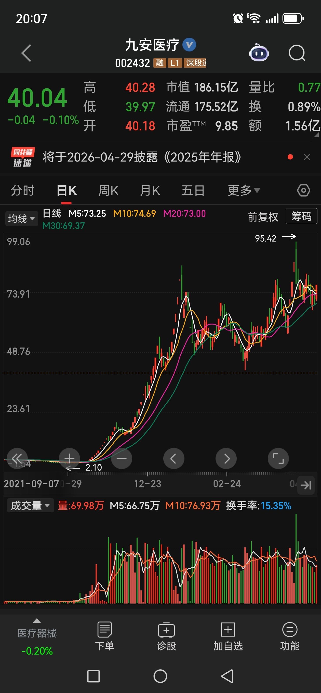Tap 12-23 date on time axis

point(148,484)
